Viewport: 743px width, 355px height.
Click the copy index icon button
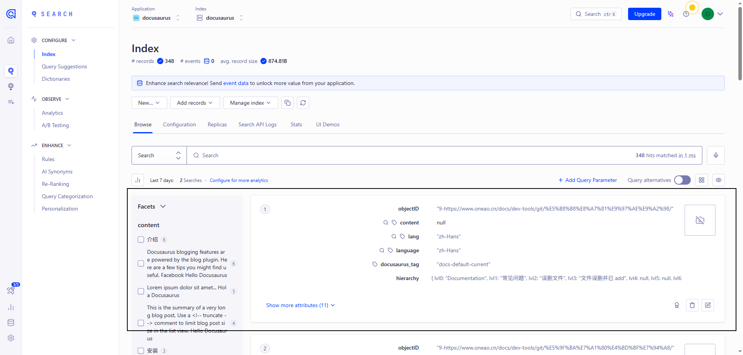click(x=287, y=103)
